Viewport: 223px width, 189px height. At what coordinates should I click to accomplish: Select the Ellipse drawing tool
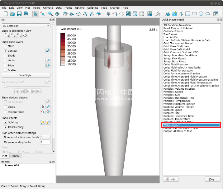[207, 14]
